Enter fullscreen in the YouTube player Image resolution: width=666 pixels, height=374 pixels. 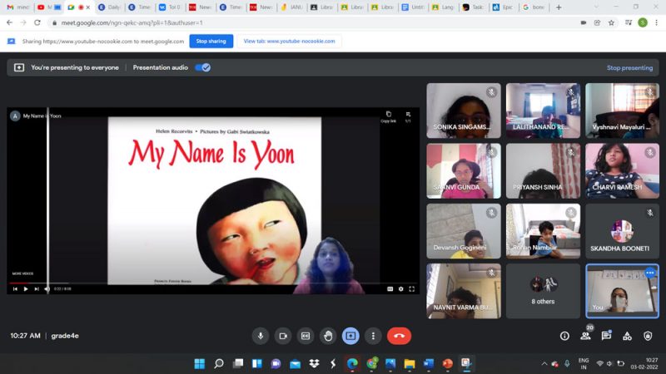[411, 288]
